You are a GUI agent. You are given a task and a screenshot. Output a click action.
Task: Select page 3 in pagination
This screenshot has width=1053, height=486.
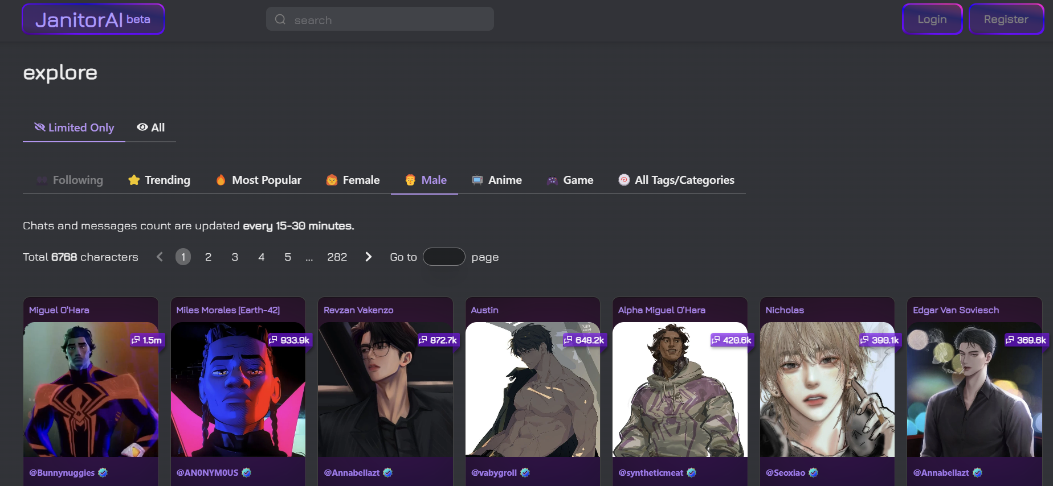point(235,257)
